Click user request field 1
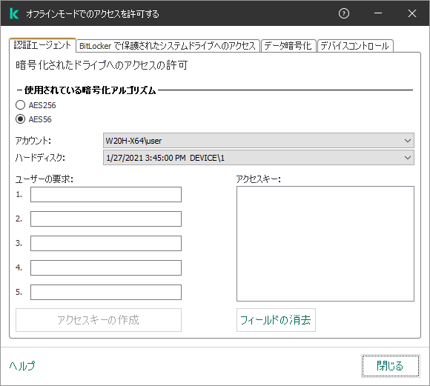Screen dimensions: 430x386 106,194
